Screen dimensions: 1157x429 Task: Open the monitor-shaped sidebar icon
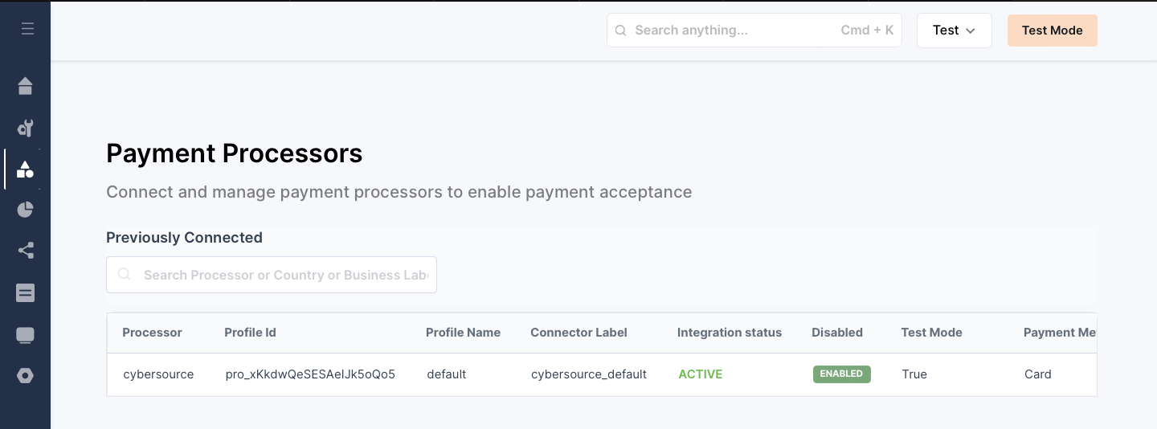(26, 335)
